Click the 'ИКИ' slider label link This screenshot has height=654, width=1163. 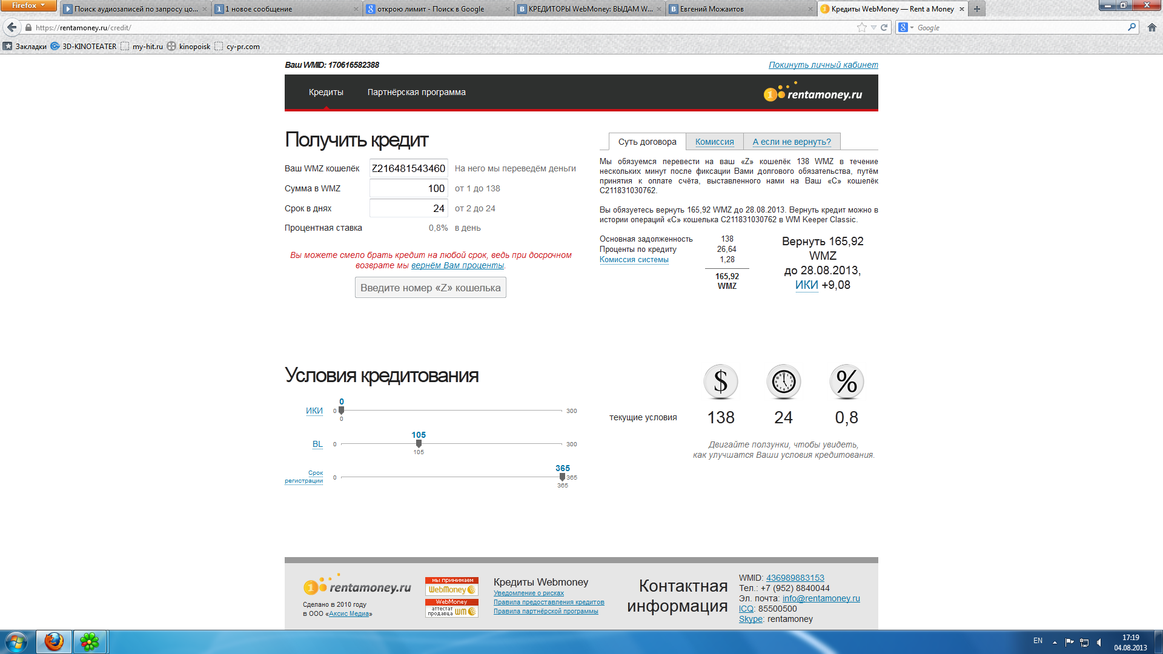click(314, 411)
